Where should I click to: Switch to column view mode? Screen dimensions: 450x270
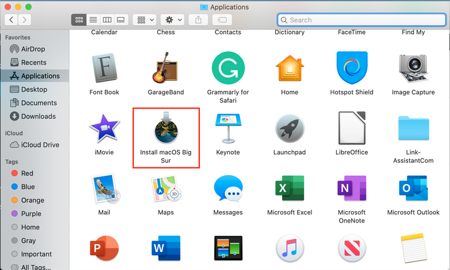tap(107, 20)
